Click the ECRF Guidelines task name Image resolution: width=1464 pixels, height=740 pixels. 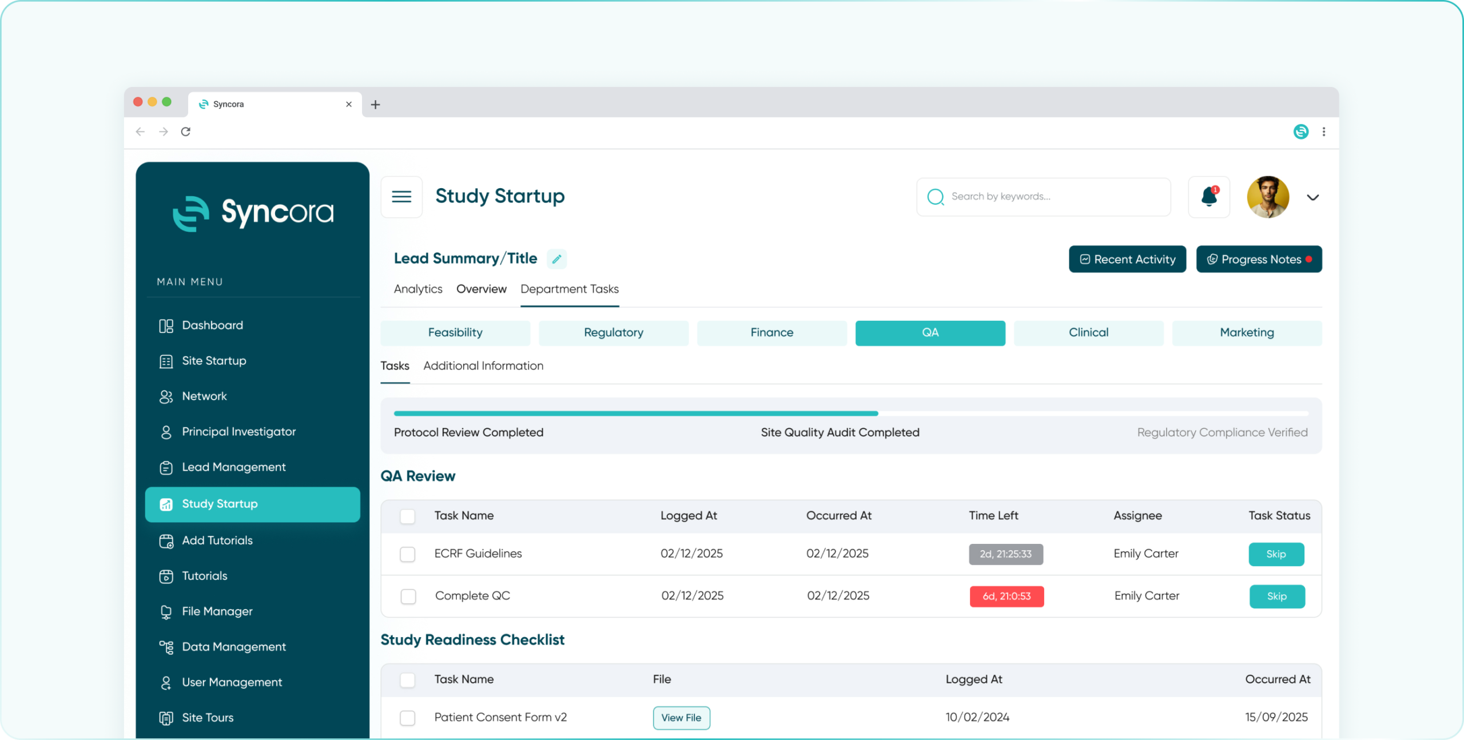[478, 554]
